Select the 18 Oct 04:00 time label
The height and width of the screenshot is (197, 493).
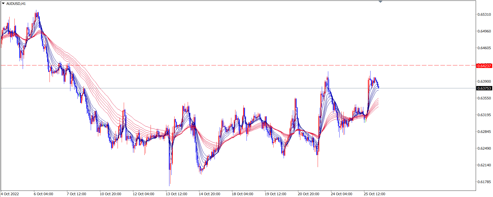(242, 194)
